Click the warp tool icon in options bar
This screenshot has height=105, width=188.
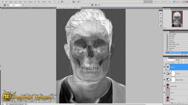[5, 5]
